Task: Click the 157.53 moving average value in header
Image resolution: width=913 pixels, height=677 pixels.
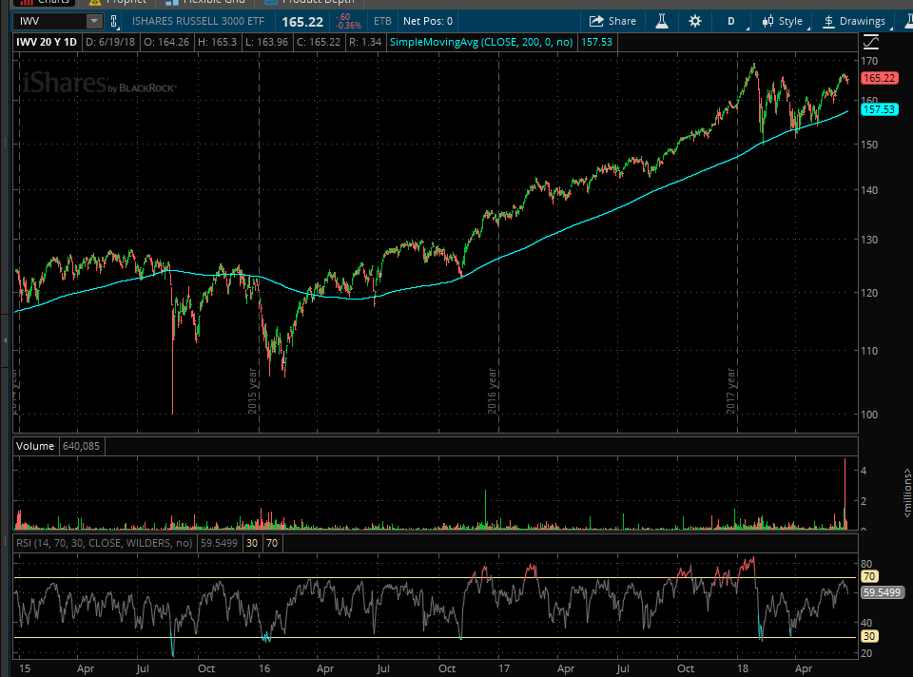Action: 597,42
